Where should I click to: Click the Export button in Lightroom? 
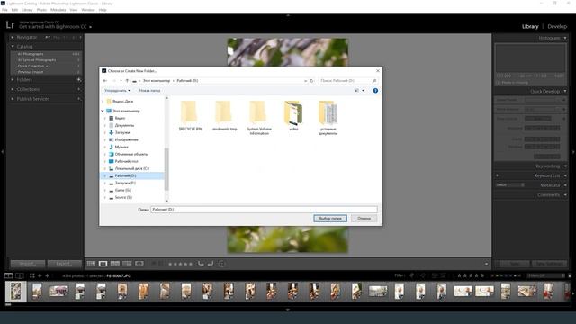coord(64,264)
